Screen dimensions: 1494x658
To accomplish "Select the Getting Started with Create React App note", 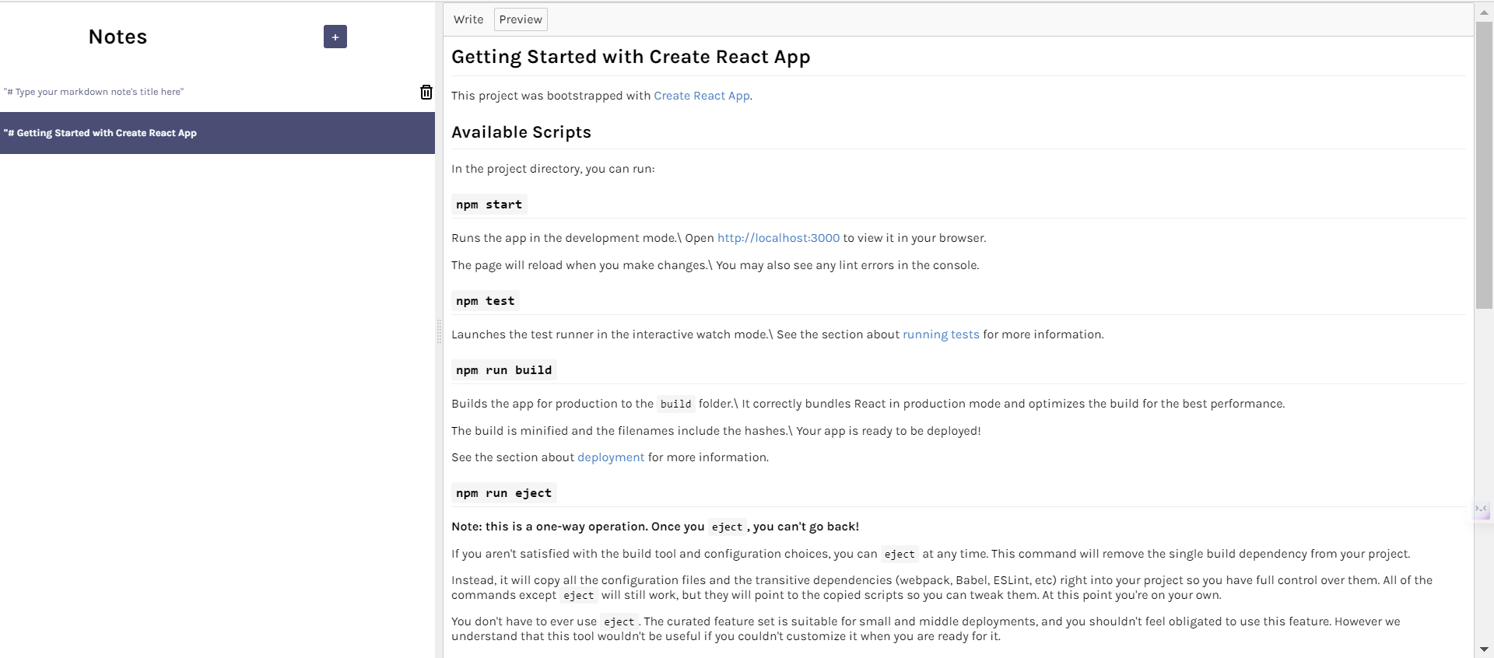I will pos(217,133).
